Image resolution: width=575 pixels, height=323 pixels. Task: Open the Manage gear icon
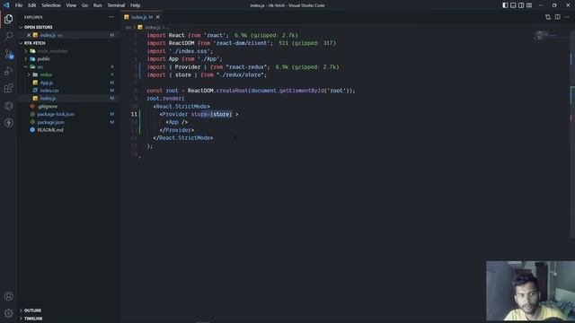pyautogui.click(x=8, y=313)
